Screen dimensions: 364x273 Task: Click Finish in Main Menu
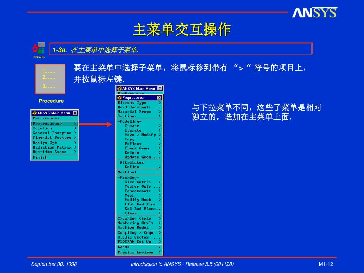[54, 157]
